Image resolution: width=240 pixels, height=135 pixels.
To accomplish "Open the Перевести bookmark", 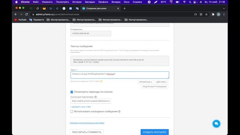I will coord(37,20).
